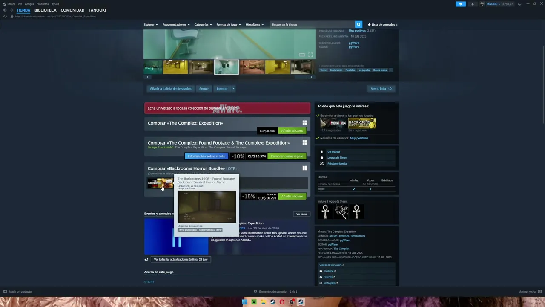Open the Amigos menu
The height and width of the screenshot is (307, 545).
29,4
